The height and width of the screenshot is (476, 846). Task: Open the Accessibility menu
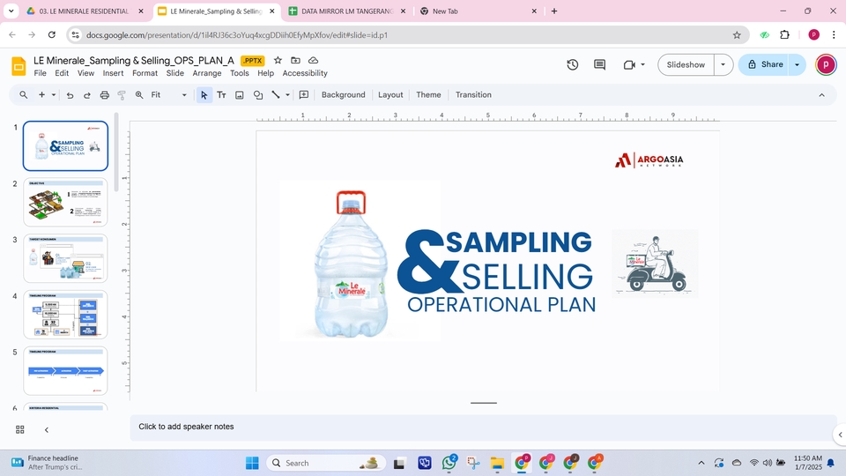tap(305, 73)
